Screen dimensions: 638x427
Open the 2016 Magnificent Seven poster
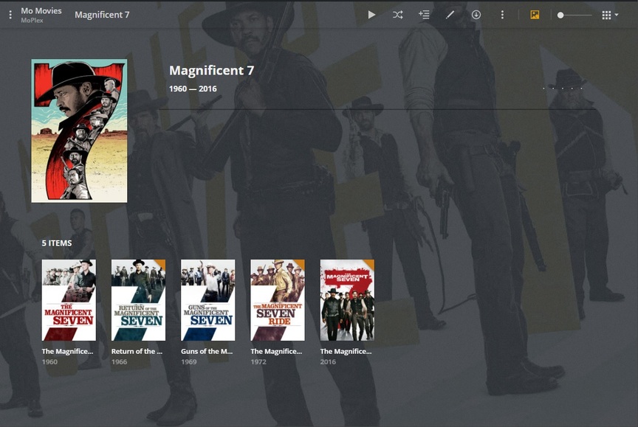click(x=347, y=300)
